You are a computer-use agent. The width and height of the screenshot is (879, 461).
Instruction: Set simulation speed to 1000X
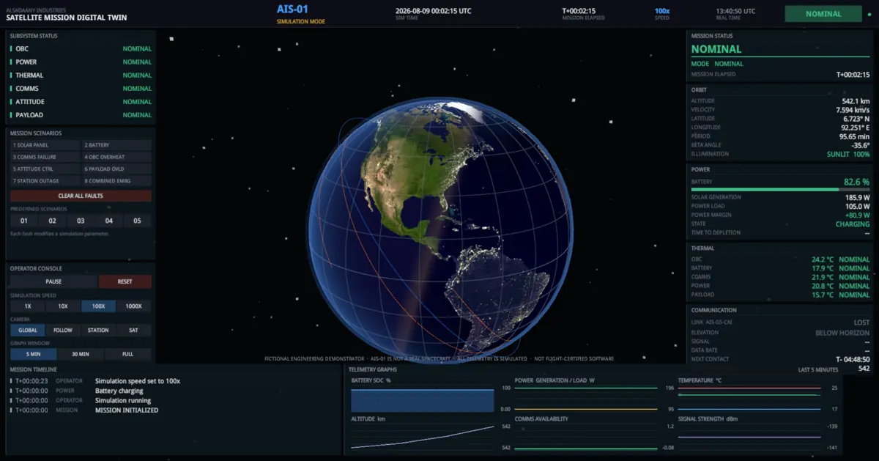134,306
